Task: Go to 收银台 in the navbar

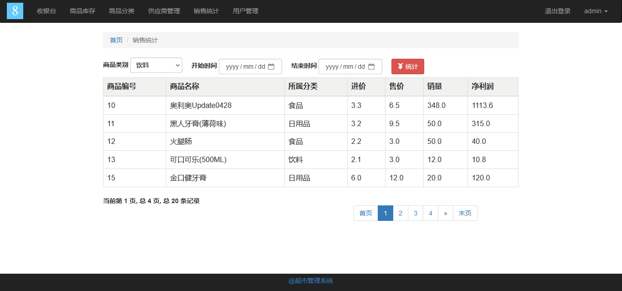Action: click(46, 11)
